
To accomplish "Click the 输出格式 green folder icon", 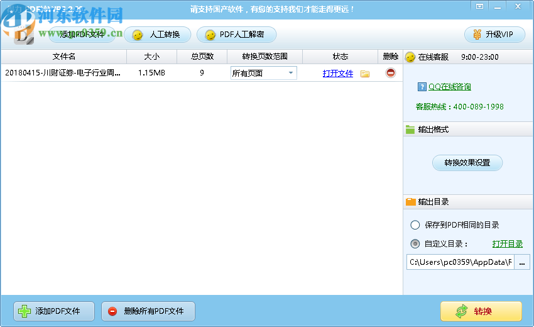I will coord(410,130).
